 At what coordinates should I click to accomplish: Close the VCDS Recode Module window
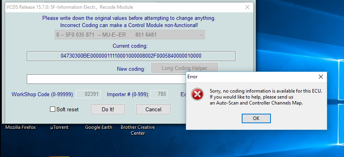coord(247,7)
